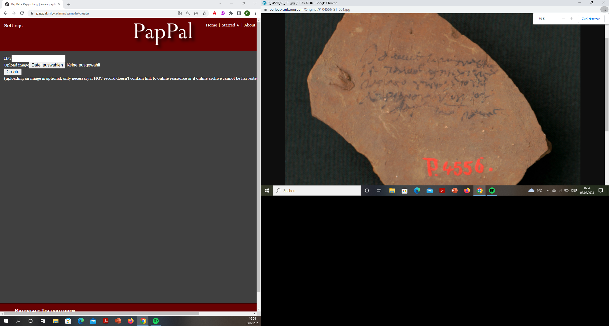Open a new tab in the PapPal window
Screen dimensions: 609x326
69,4
